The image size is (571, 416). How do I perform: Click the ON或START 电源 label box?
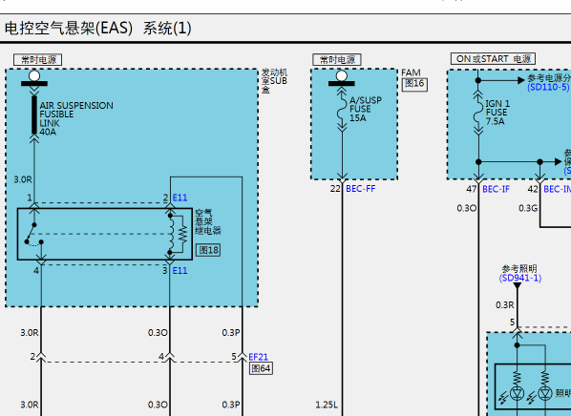(493, 58)
